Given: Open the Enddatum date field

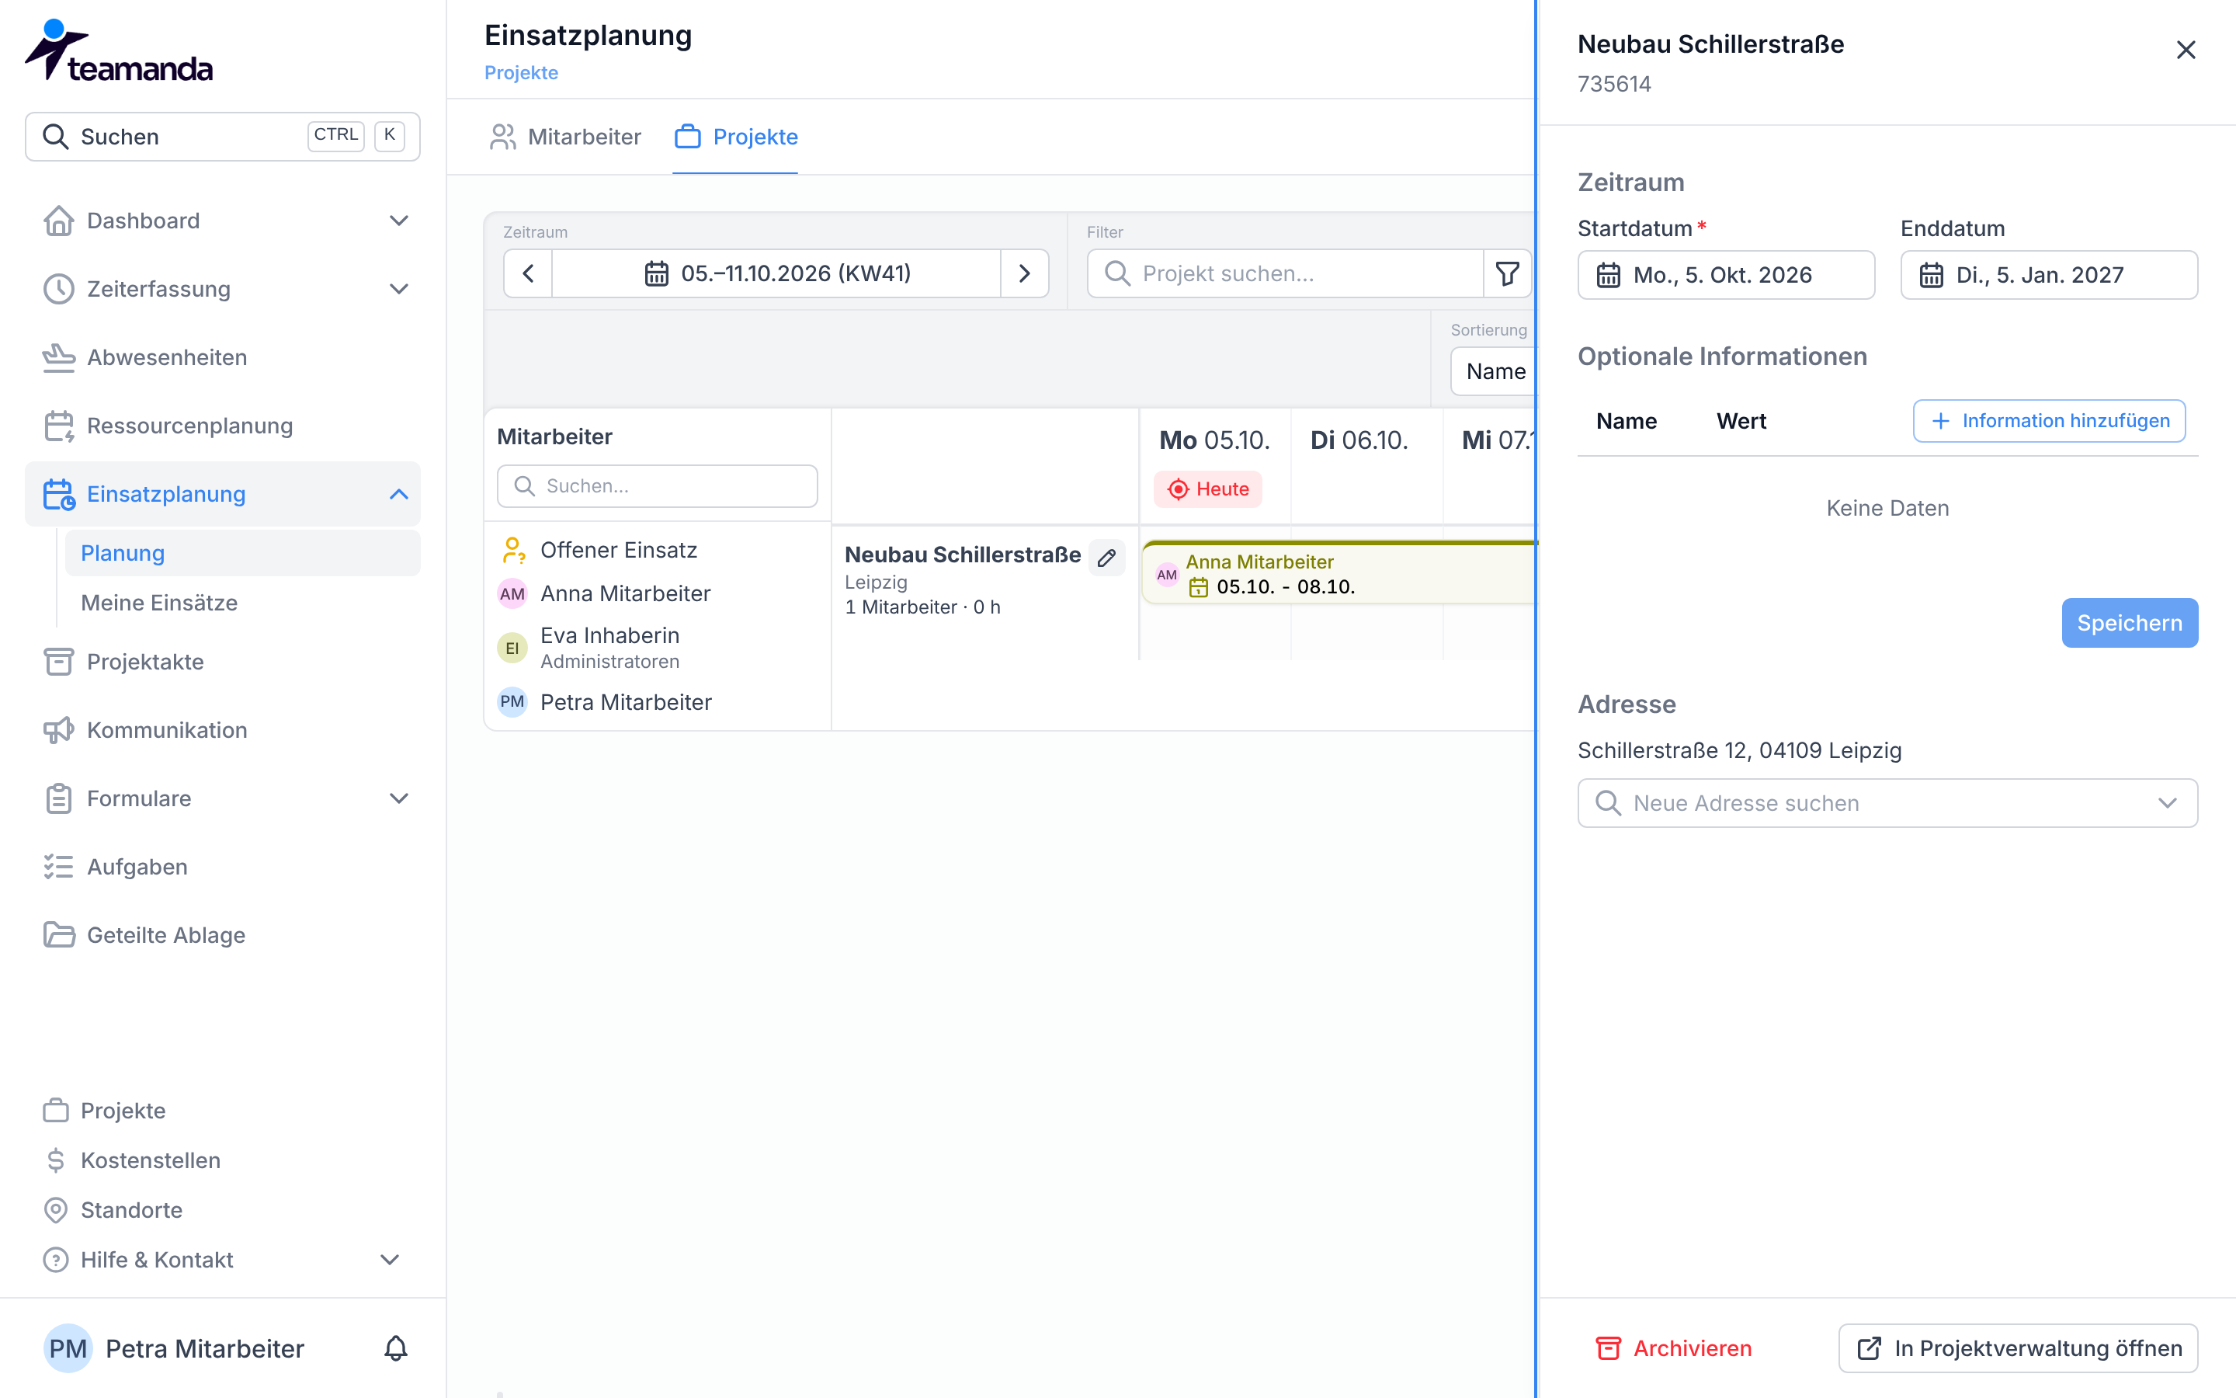Looking at the screenshot, I should [2048, 275].
